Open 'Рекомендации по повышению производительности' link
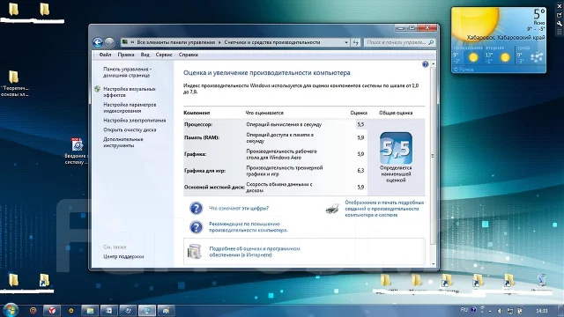 249,227
